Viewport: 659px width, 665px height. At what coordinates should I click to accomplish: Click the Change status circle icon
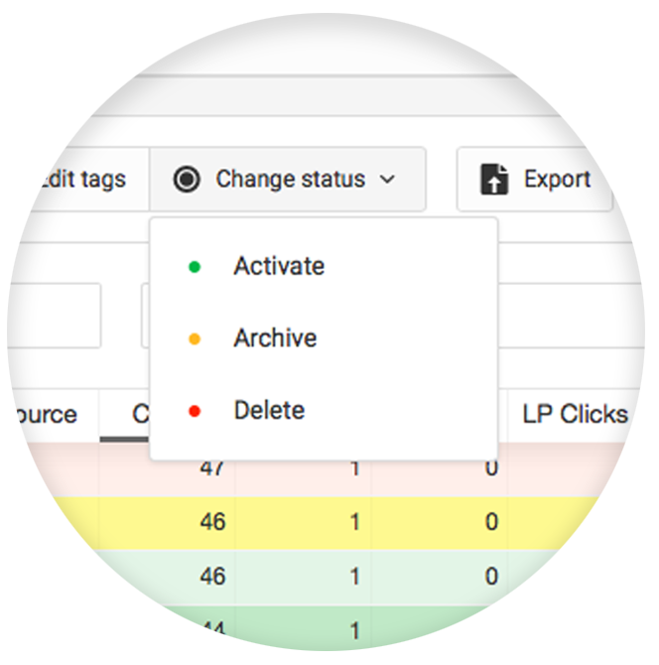pyautogui.click(x=187, y=180)
